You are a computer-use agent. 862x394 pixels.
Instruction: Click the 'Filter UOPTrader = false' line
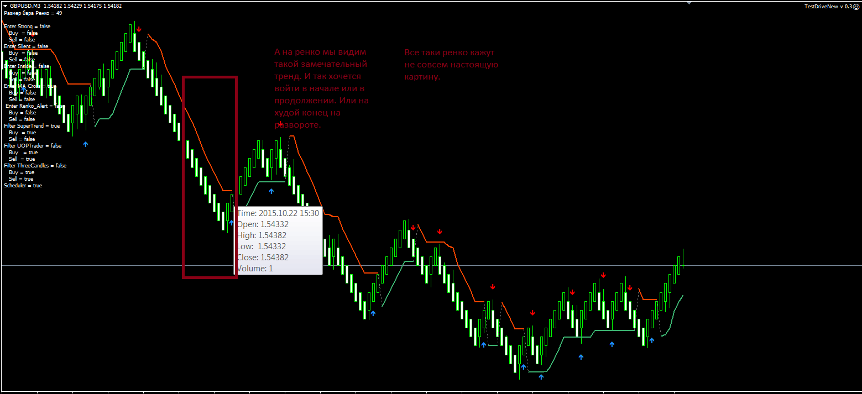coord(33,146)
